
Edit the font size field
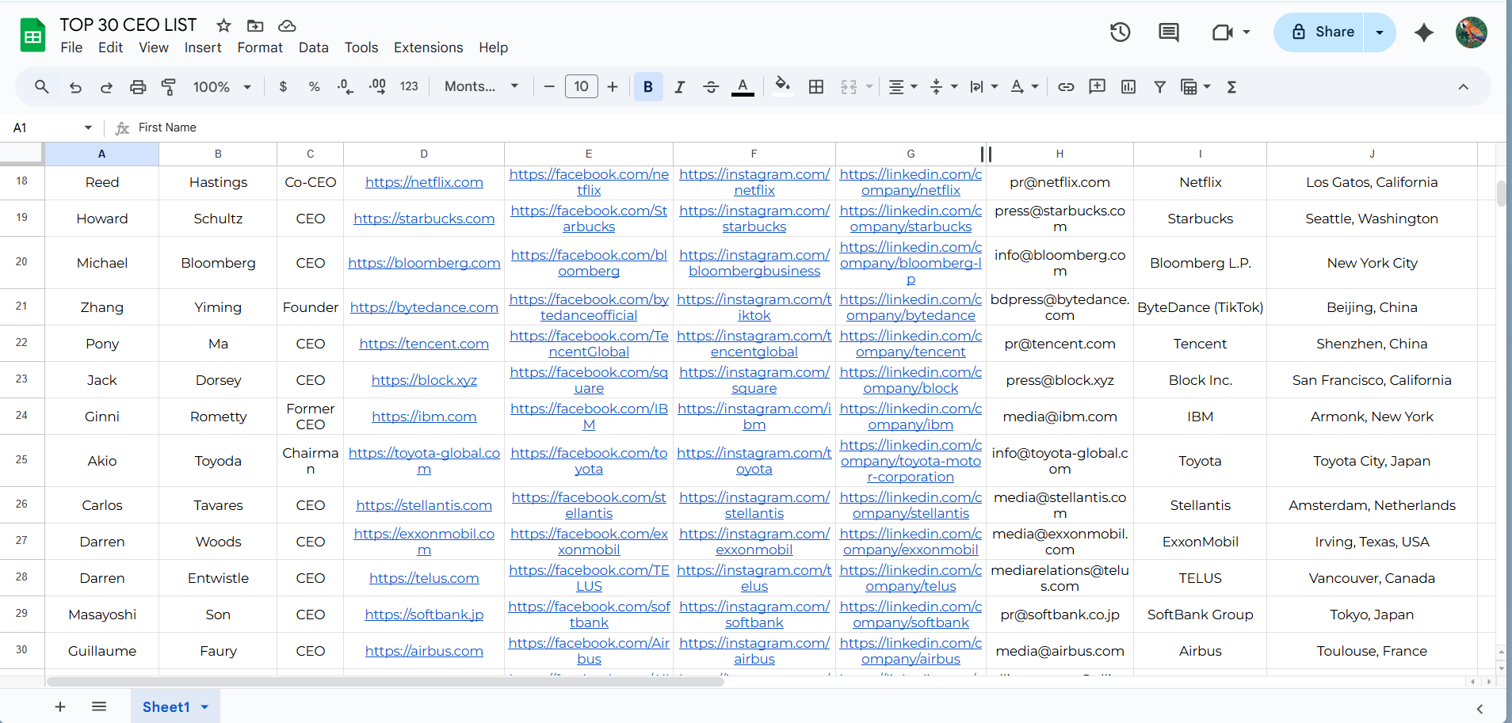coord(581,86)
